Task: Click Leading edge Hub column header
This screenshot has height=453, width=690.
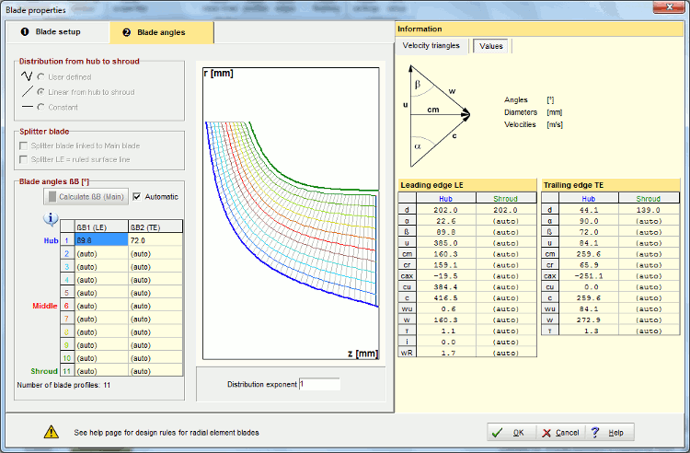Action: point(445,199)
